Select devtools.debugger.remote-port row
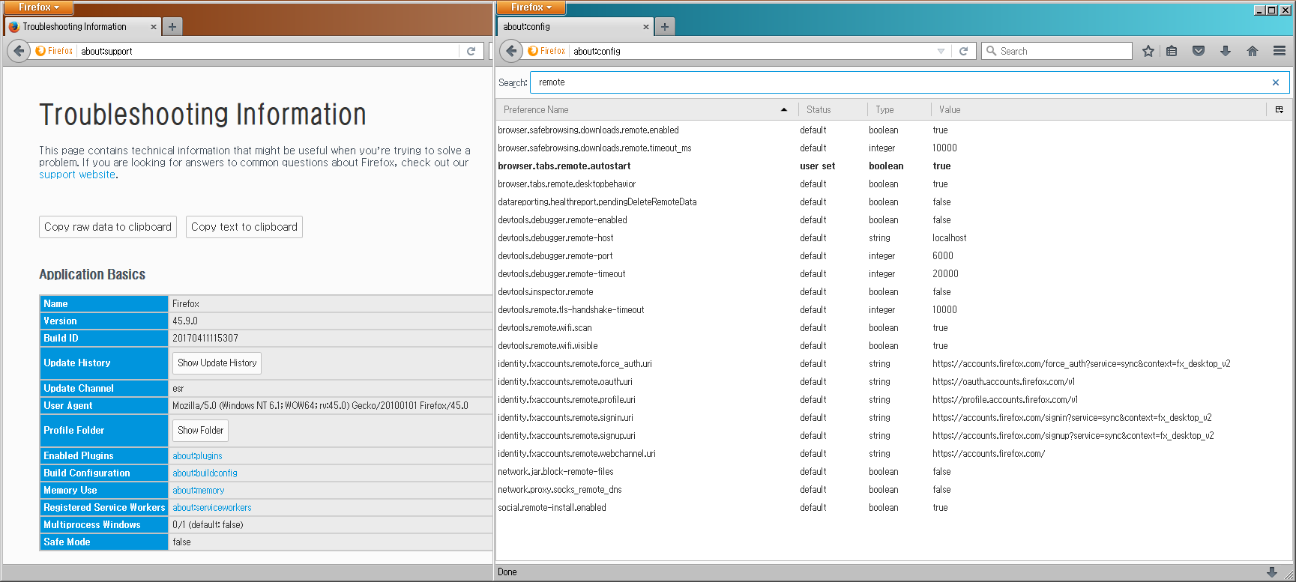 [x=895, y=256]
